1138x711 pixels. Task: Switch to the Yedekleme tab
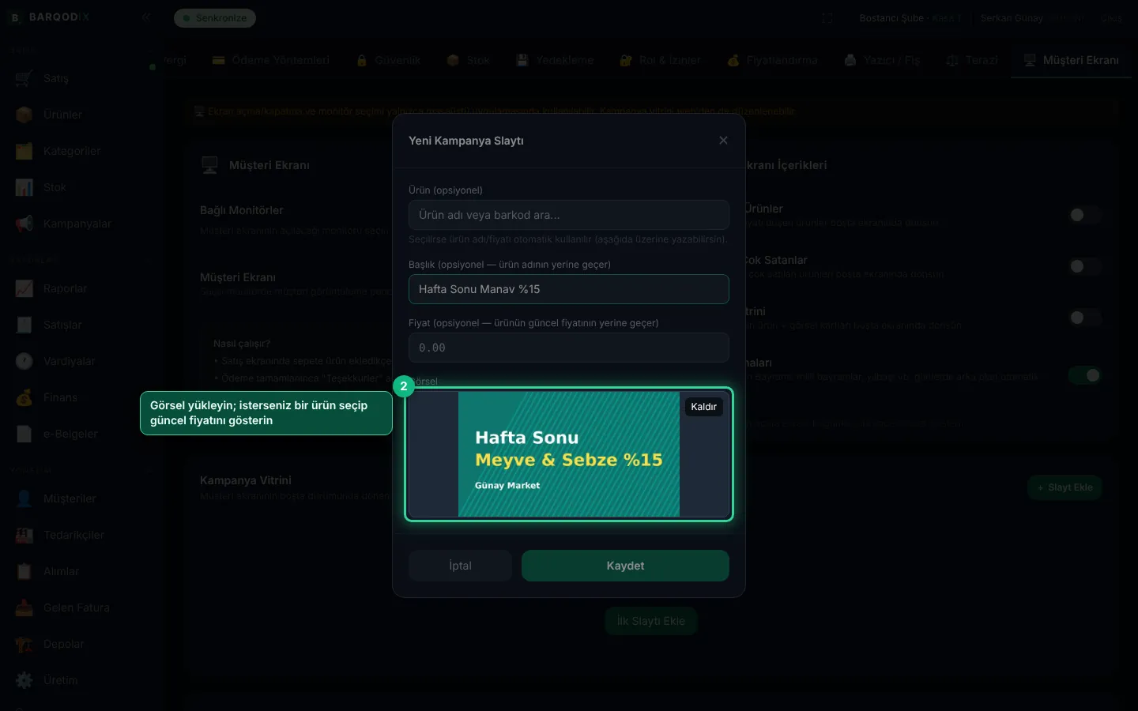[x=555, y=60]
